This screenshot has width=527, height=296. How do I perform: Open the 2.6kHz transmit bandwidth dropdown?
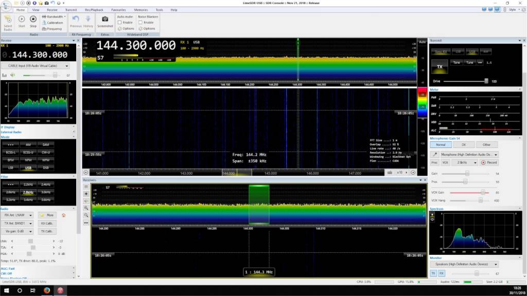(x=465, y=162)
